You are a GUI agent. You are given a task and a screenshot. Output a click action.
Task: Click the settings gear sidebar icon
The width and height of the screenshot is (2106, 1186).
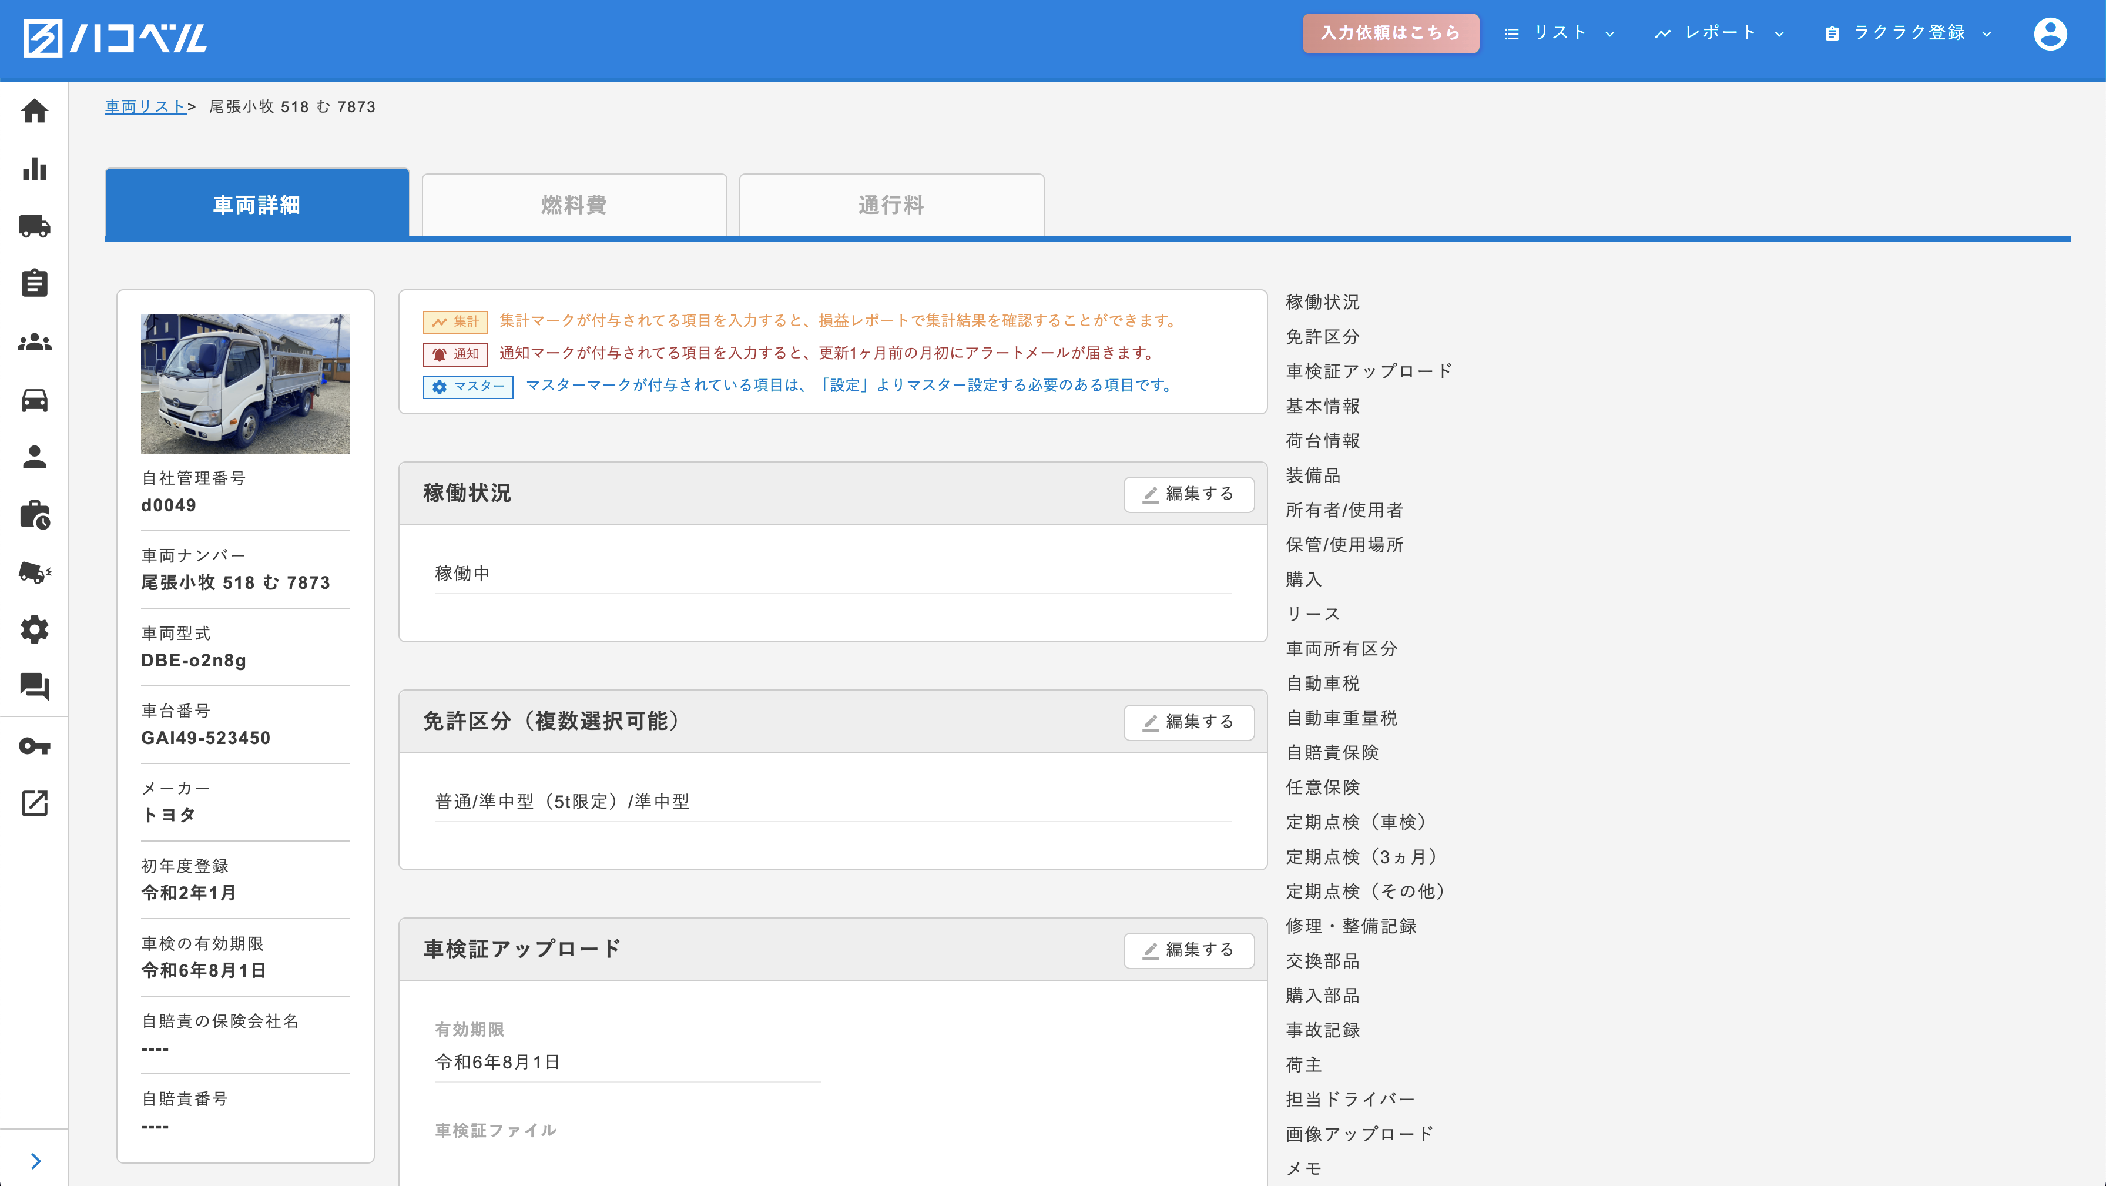pos(34,629)
